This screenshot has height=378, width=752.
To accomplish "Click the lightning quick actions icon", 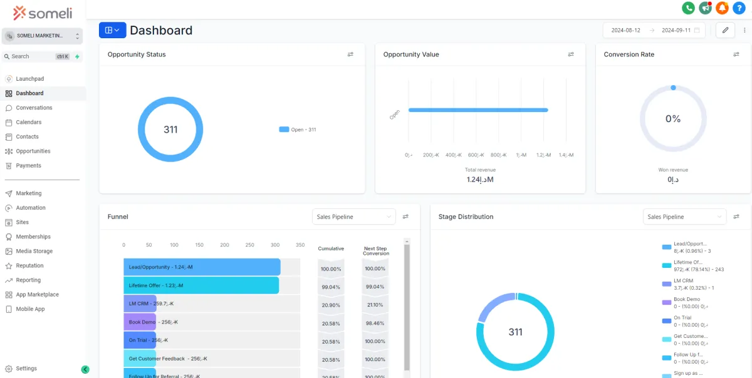I will coord(77,56).
